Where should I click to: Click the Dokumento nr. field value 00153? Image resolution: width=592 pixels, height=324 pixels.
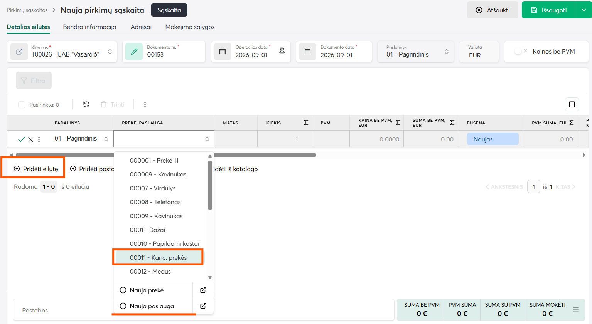click(x=155, y=55)
